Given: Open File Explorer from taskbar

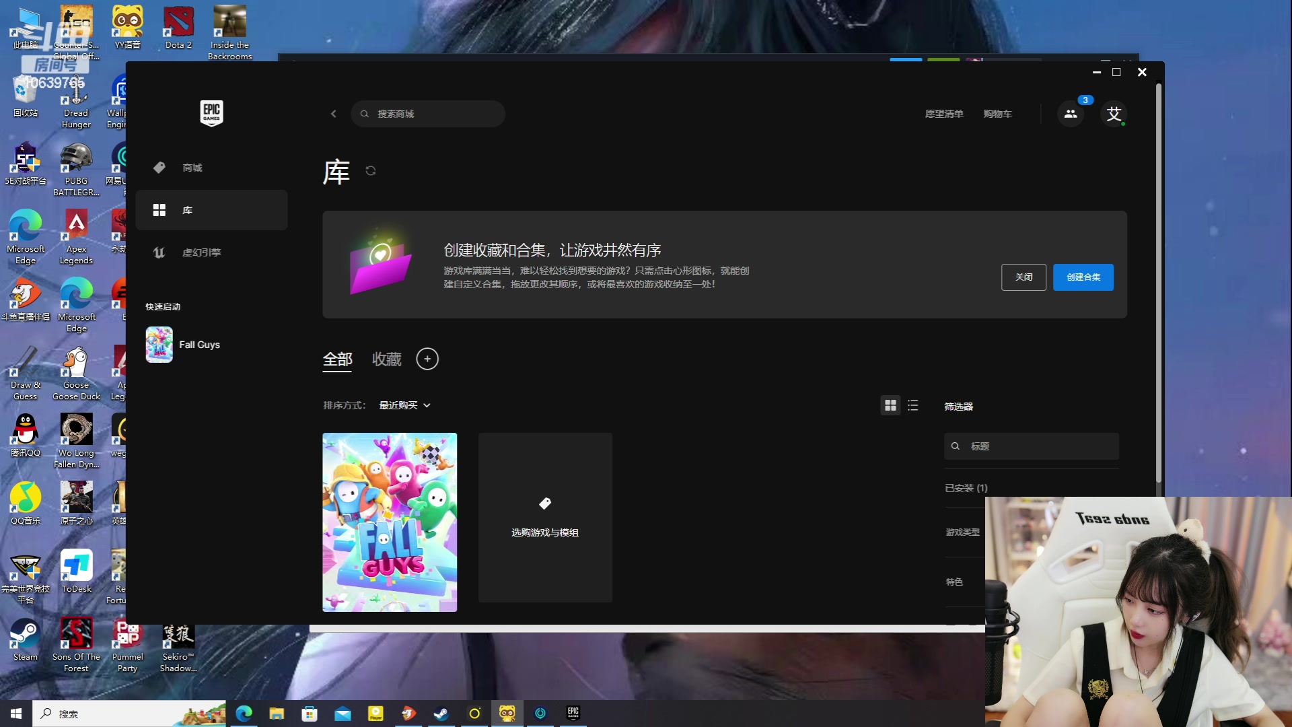Looking at the screenshot, I should [277, 714].
